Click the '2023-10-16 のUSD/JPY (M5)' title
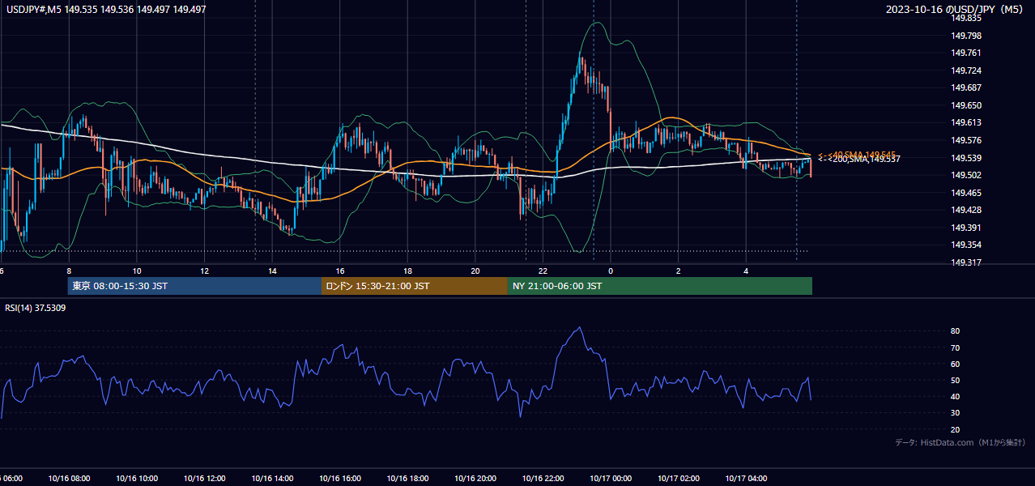 coord(956,9)
